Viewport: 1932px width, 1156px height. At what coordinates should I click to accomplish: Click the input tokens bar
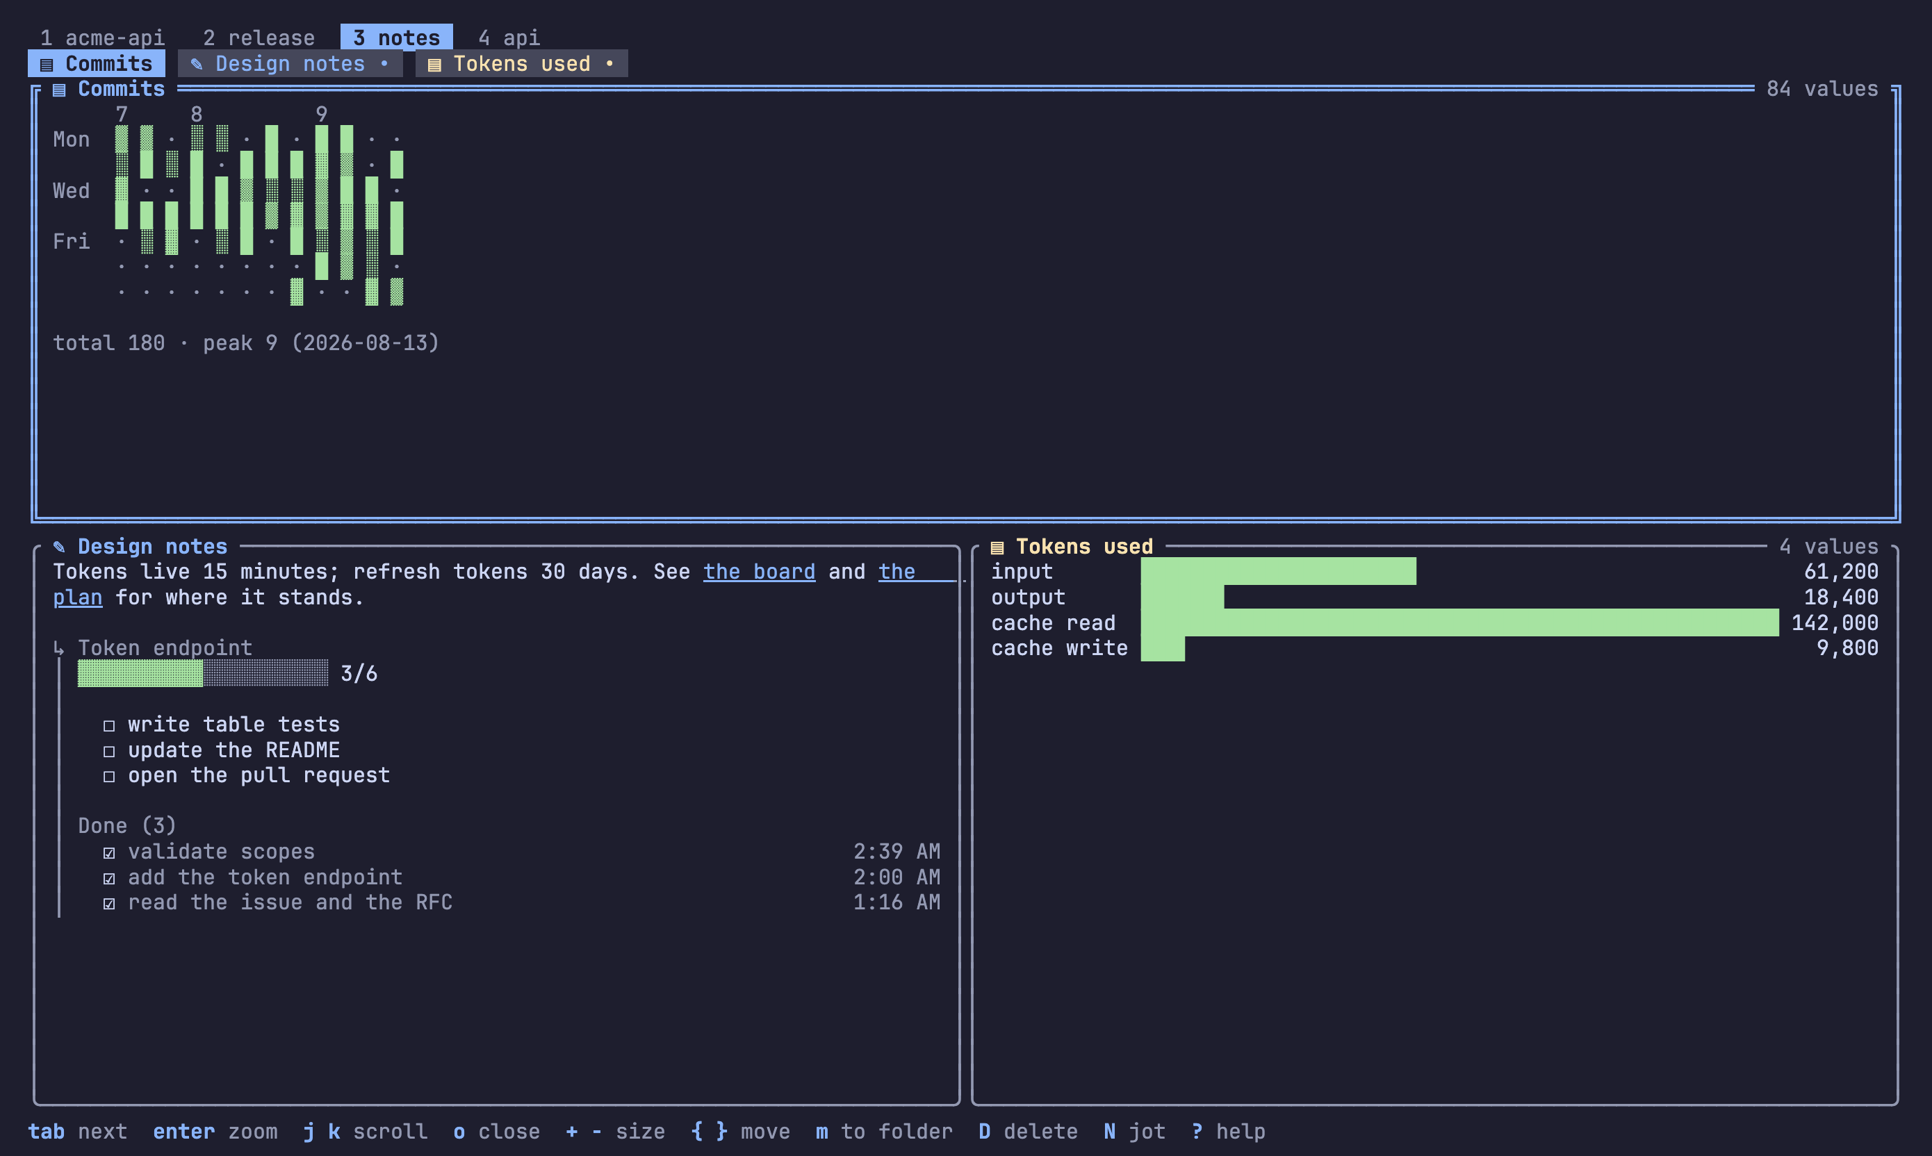tap(1279, 572)
